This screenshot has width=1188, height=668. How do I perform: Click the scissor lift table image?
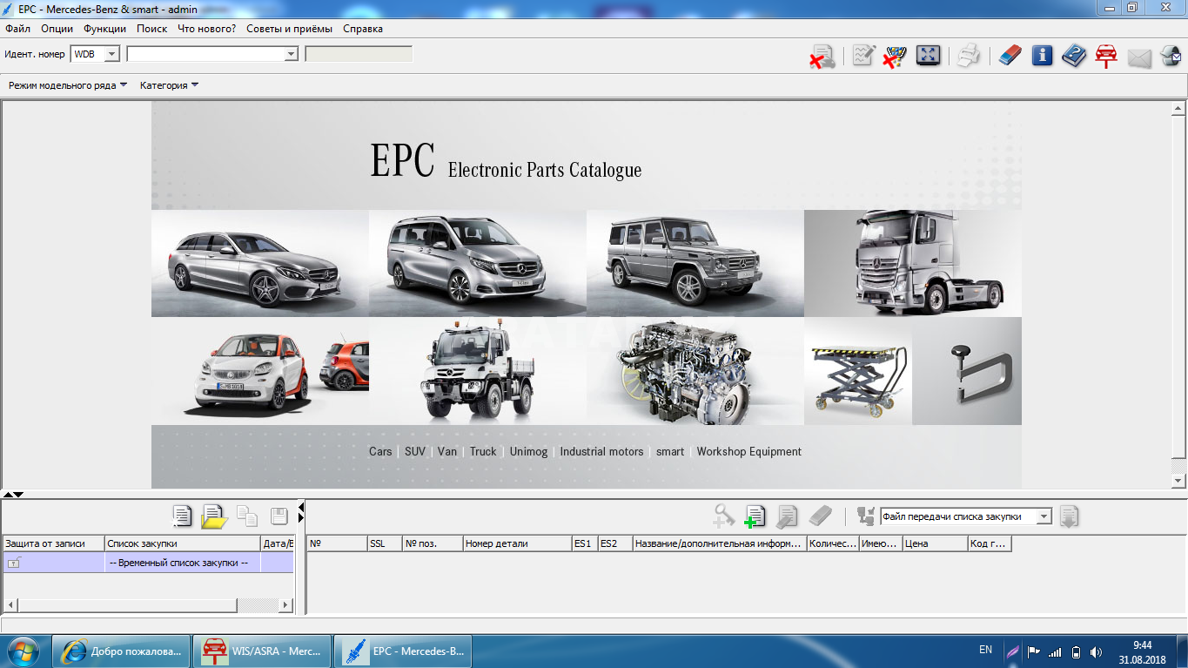858,371
